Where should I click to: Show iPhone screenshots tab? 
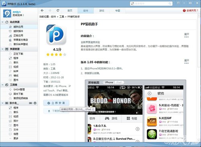[x=109, y=82]
